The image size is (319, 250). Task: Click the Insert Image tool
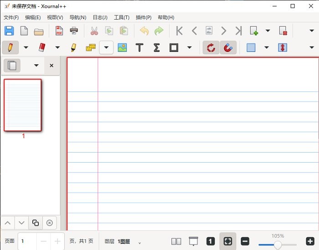pyautogui.click(x=122, y=47)
